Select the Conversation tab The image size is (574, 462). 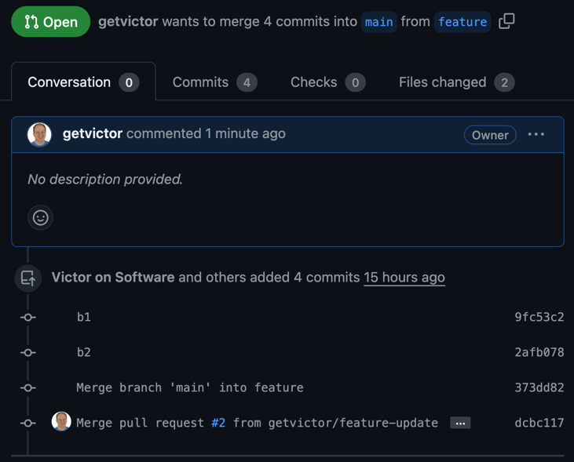82,82
